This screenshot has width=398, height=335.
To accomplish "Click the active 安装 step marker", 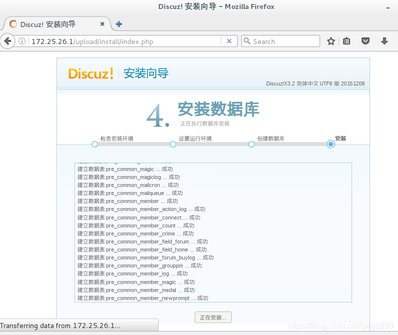I will point(331,144).
